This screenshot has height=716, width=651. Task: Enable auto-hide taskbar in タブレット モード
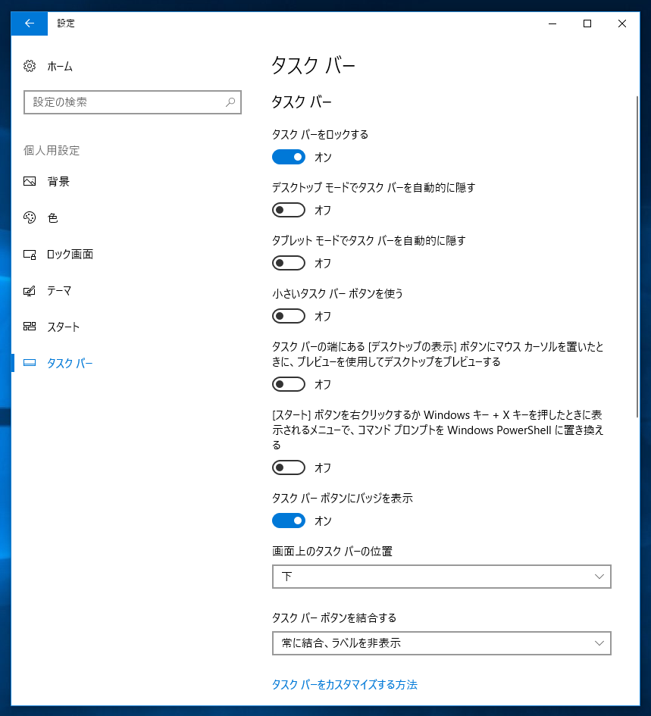coord(289,263)
